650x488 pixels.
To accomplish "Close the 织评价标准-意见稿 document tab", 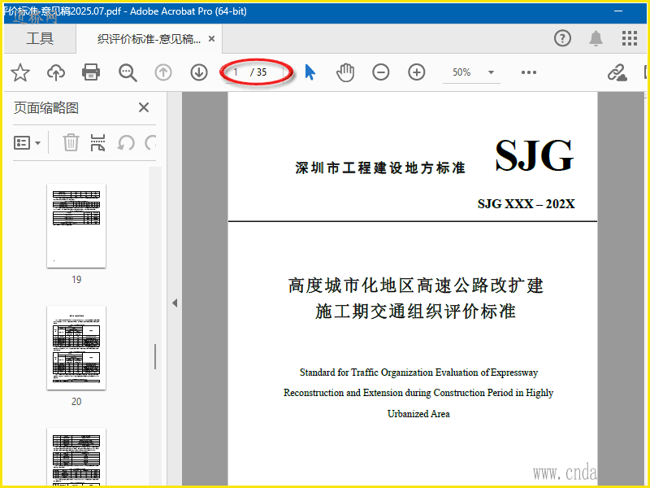I will [x=211, y=38].
